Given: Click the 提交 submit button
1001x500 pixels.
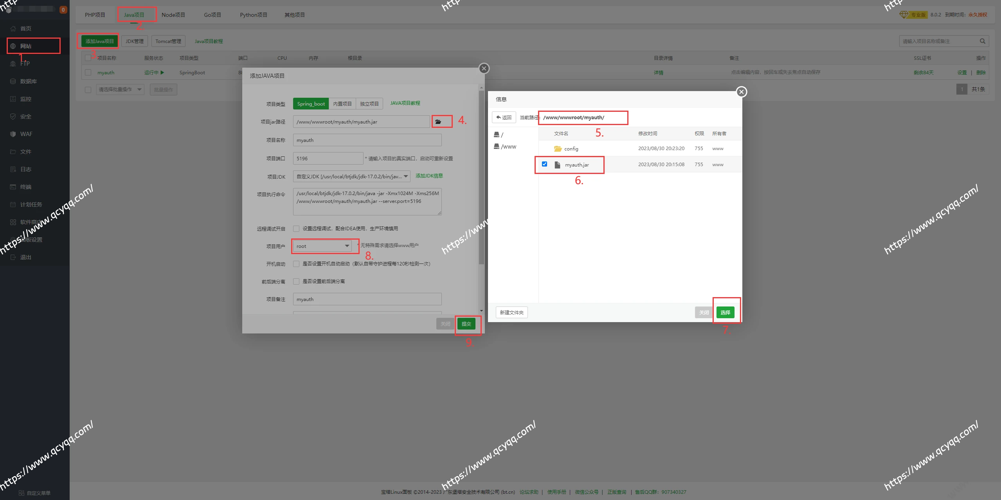Looking at the screenshot, I should [x=466, y=324].
